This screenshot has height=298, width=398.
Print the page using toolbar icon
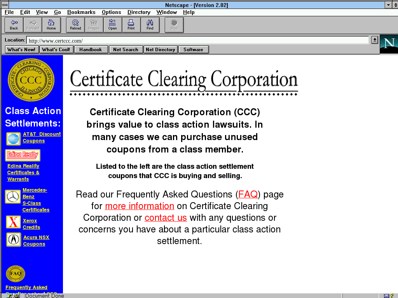(131, 25)
